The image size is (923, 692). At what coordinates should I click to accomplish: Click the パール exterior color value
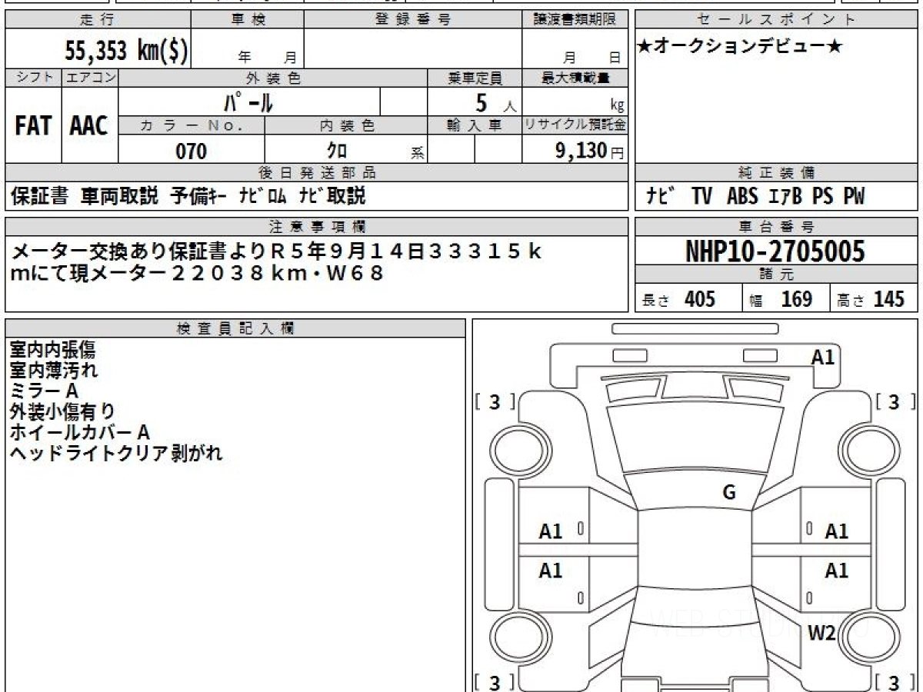(248, 101)
